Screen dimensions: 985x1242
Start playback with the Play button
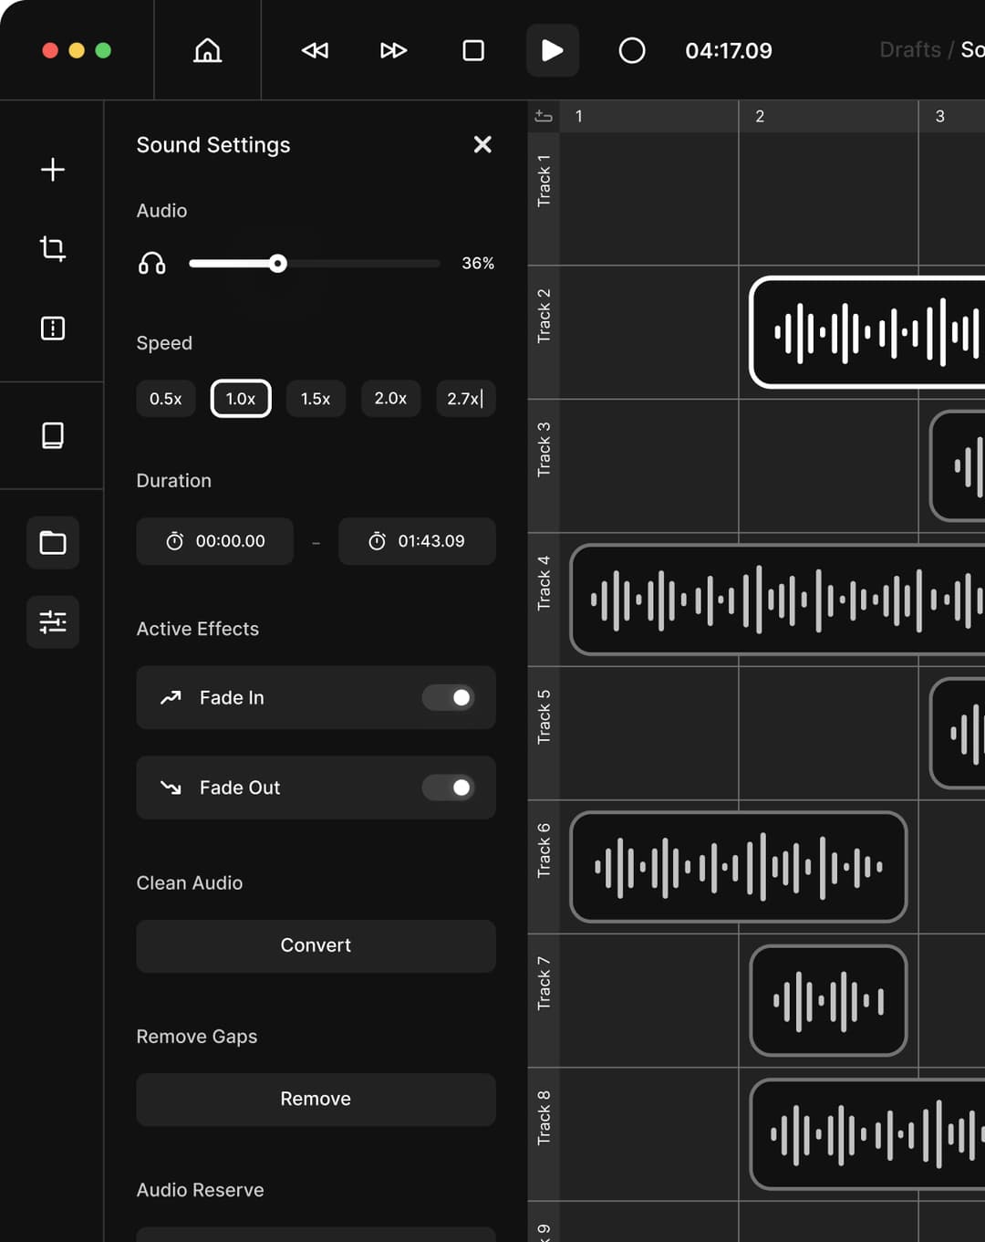point(553,50)
